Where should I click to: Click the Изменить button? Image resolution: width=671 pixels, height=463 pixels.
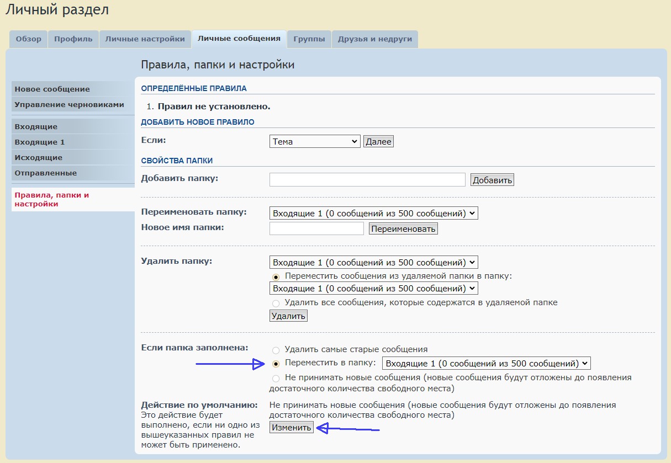point(292,428)
